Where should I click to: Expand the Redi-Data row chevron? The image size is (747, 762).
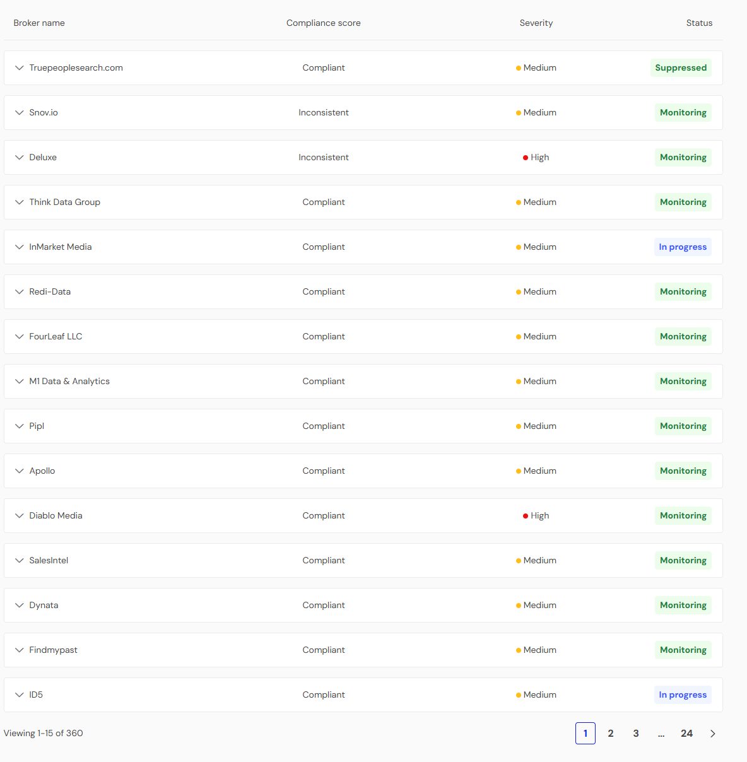coord(20,291)
